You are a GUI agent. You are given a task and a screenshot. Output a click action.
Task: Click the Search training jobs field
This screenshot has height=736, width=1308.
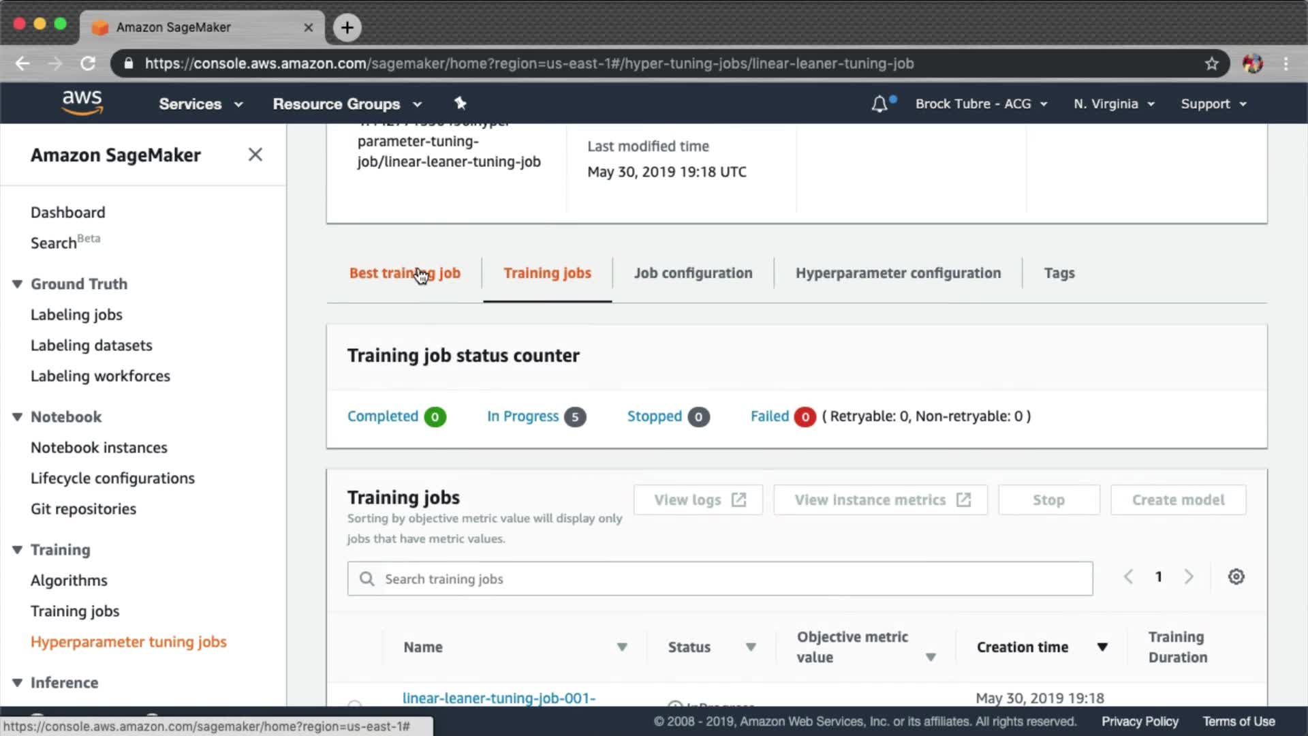pyautogui.click(x=719, y=579)
